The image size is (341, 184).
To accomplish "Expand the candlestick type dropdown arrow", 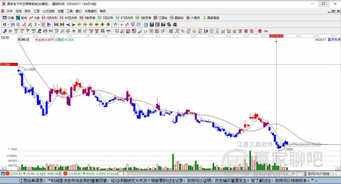I will 39,25.
